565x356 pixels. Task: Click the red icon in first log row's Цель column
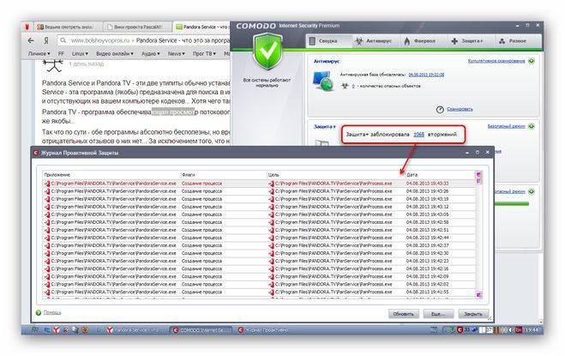(271, 184)
